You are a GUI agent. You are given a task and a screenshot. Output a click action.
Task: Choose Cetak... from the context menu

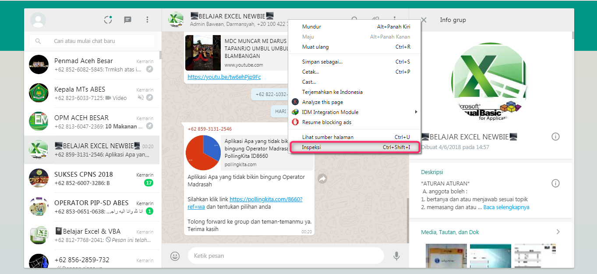tap(354, 72)
